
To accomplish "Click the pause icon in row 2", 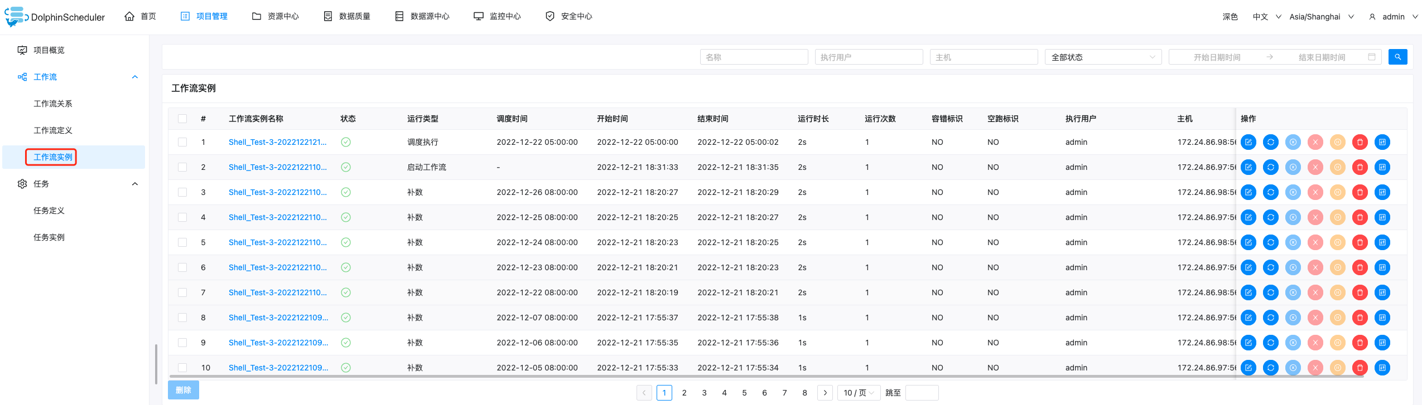I will click(x=1338, y=167).
